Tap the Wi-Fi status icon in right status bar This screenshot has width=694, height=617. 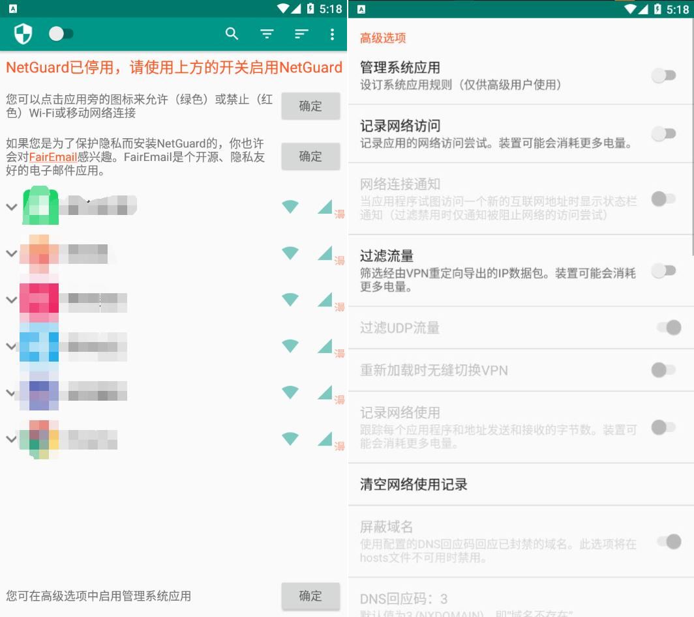coord(630,9)
